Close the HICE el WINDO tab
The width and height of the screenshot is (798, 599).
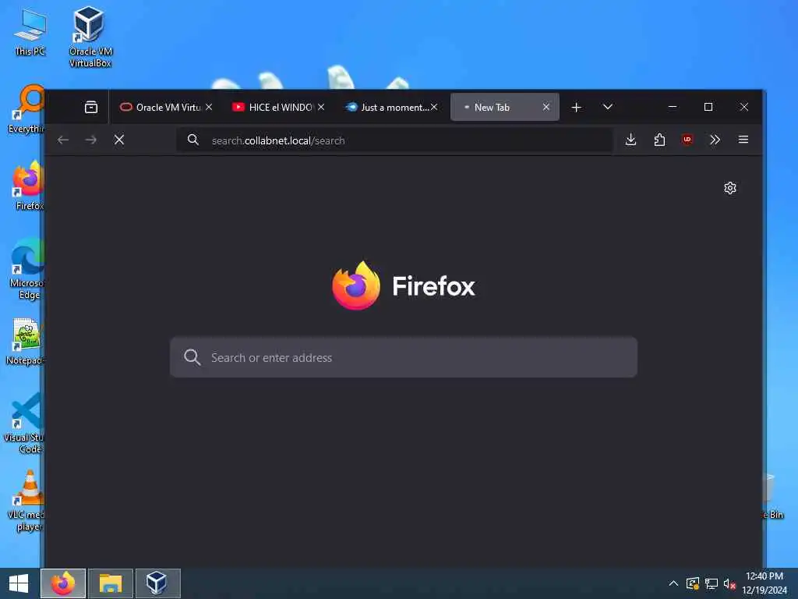321,107
